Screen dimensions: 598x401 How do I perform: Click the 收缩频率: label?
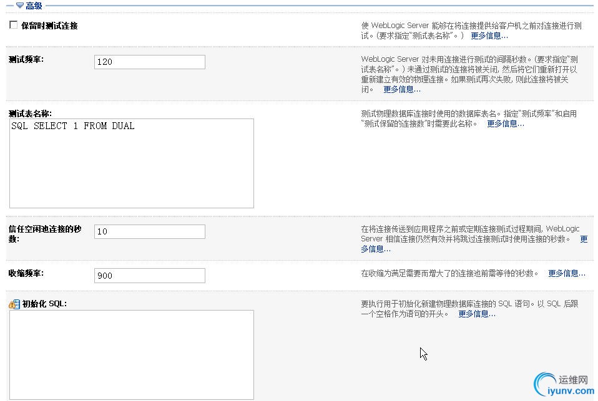pos(26,273)
